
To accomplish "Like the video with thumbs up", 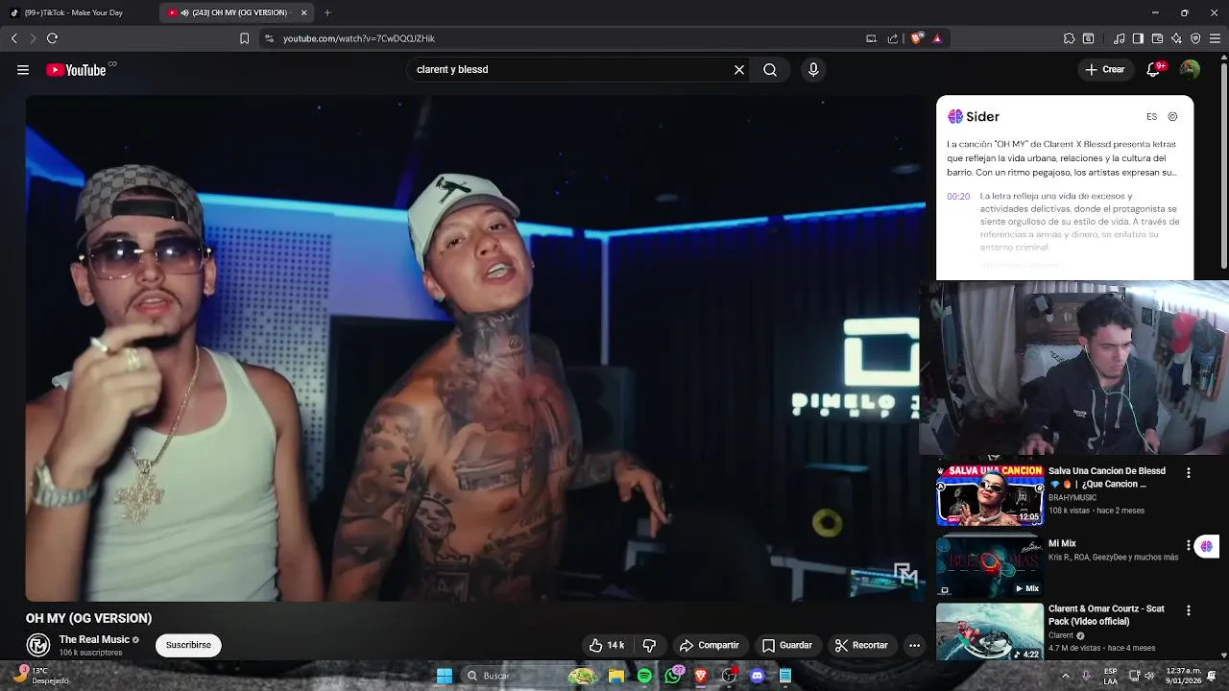I will click(606, 645).
